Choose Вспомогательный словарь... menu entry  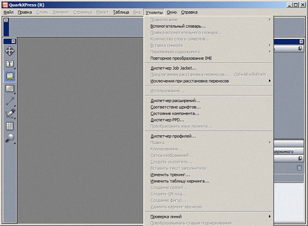tap(178, 26)
